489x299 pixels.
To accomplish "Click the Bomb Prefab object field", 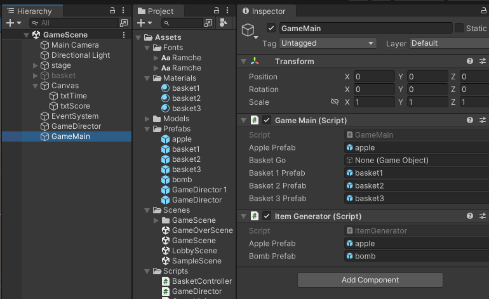I will (417, 256).
